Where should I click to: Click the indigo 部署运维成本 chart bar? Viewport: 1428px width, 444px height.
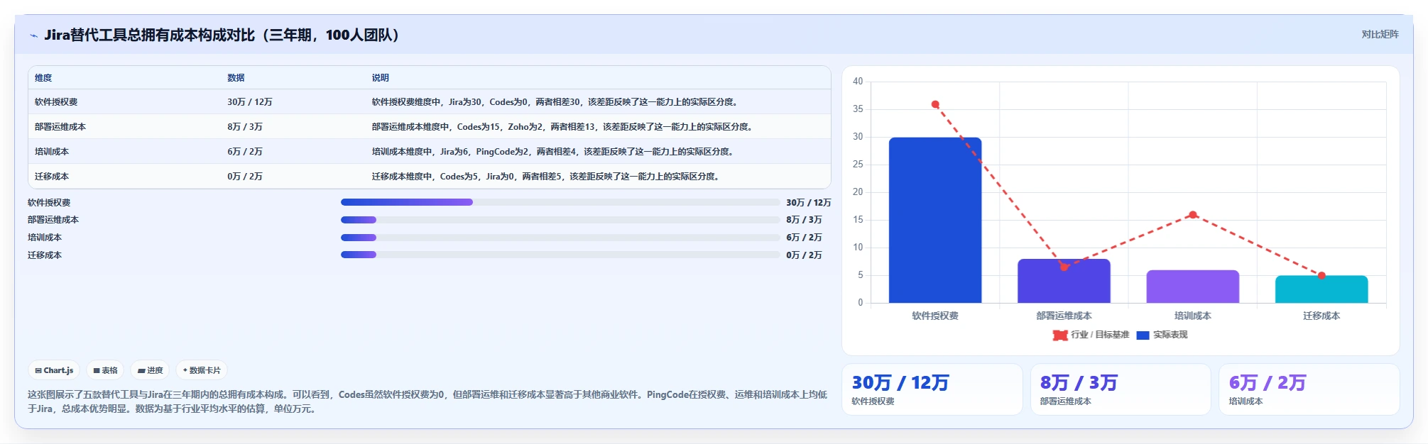coord(1064,281)
